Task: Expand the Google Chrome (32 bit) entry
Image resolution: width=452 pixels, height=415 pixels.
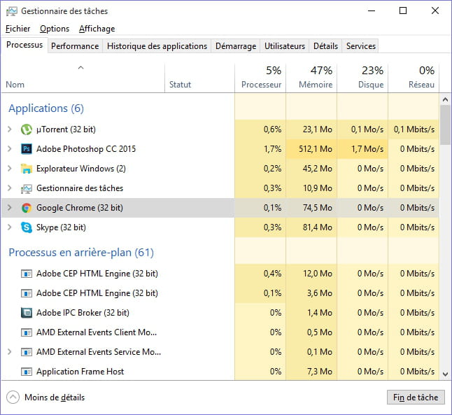Action: pyautogui.click(x=10, y=208)
